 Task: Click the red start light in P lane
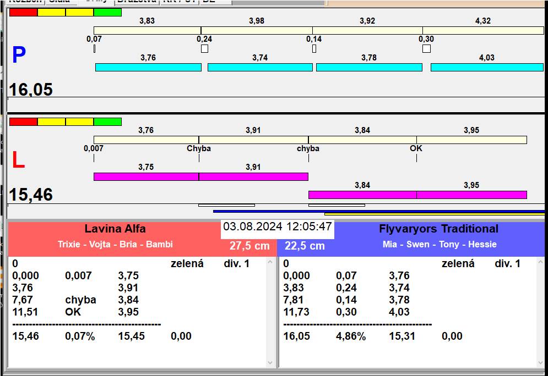click(x=24, y=12)
